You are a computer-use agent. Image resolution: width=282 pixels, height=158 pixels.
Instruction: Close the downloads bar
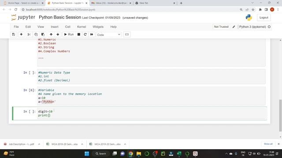[278, 144]
